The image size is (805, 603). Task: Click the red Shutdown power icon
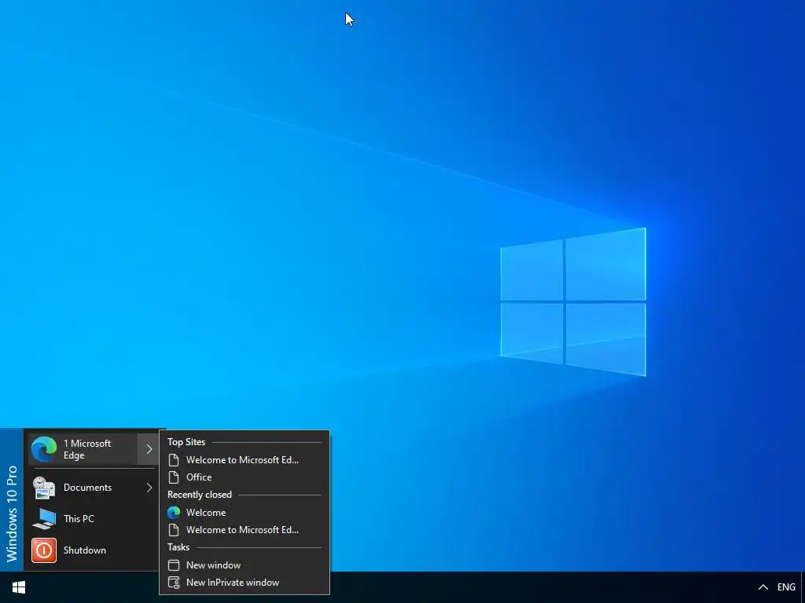[x=44, y=550]
